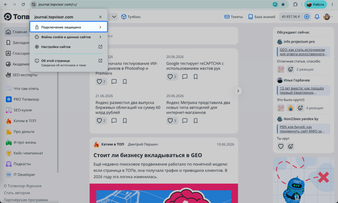Screen dimensions: 338x203
Task: Open О Топвизор-Журнале link
Action: pos(23,186)
